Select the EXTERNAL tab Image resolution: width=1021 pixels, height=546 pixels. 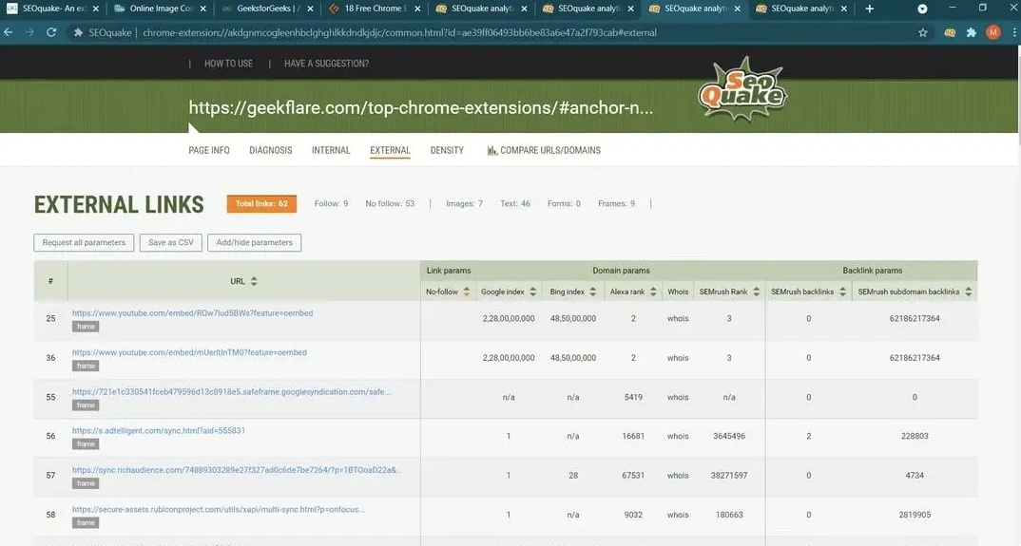(x=390, y=150)
